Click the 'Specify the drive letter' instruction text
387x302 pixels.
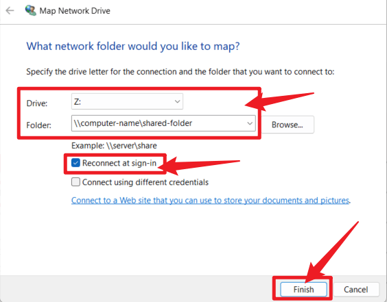[x=180, y=72]
